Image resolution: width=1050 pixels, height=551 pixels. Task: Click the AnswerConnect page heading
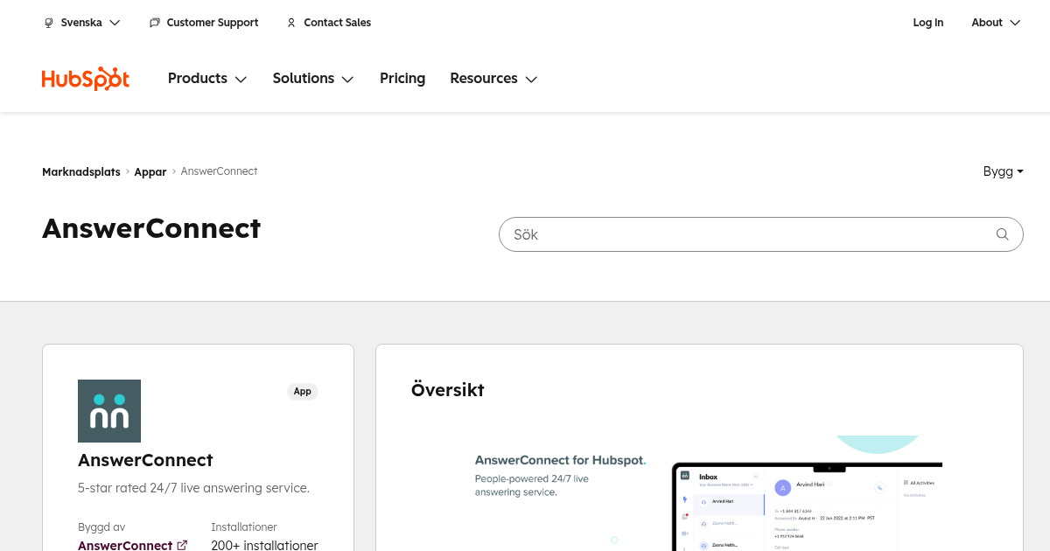point(151,228)
